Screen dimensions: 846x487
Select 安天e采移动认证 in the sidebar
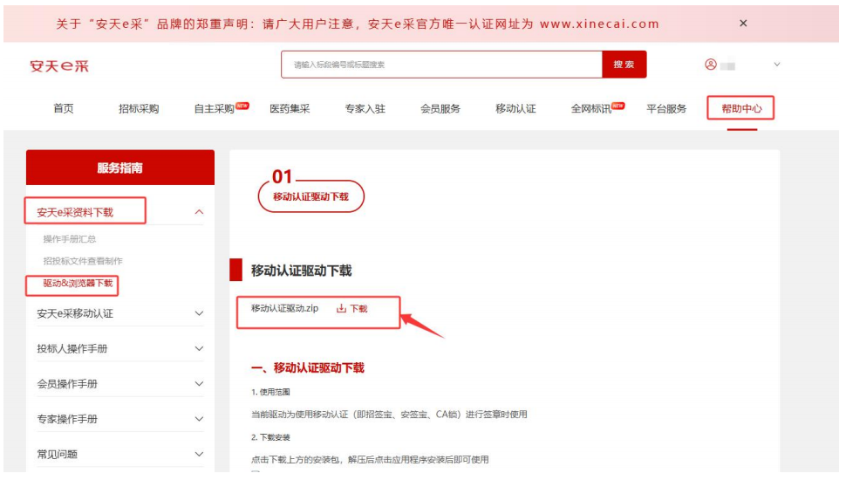point(75,313)
